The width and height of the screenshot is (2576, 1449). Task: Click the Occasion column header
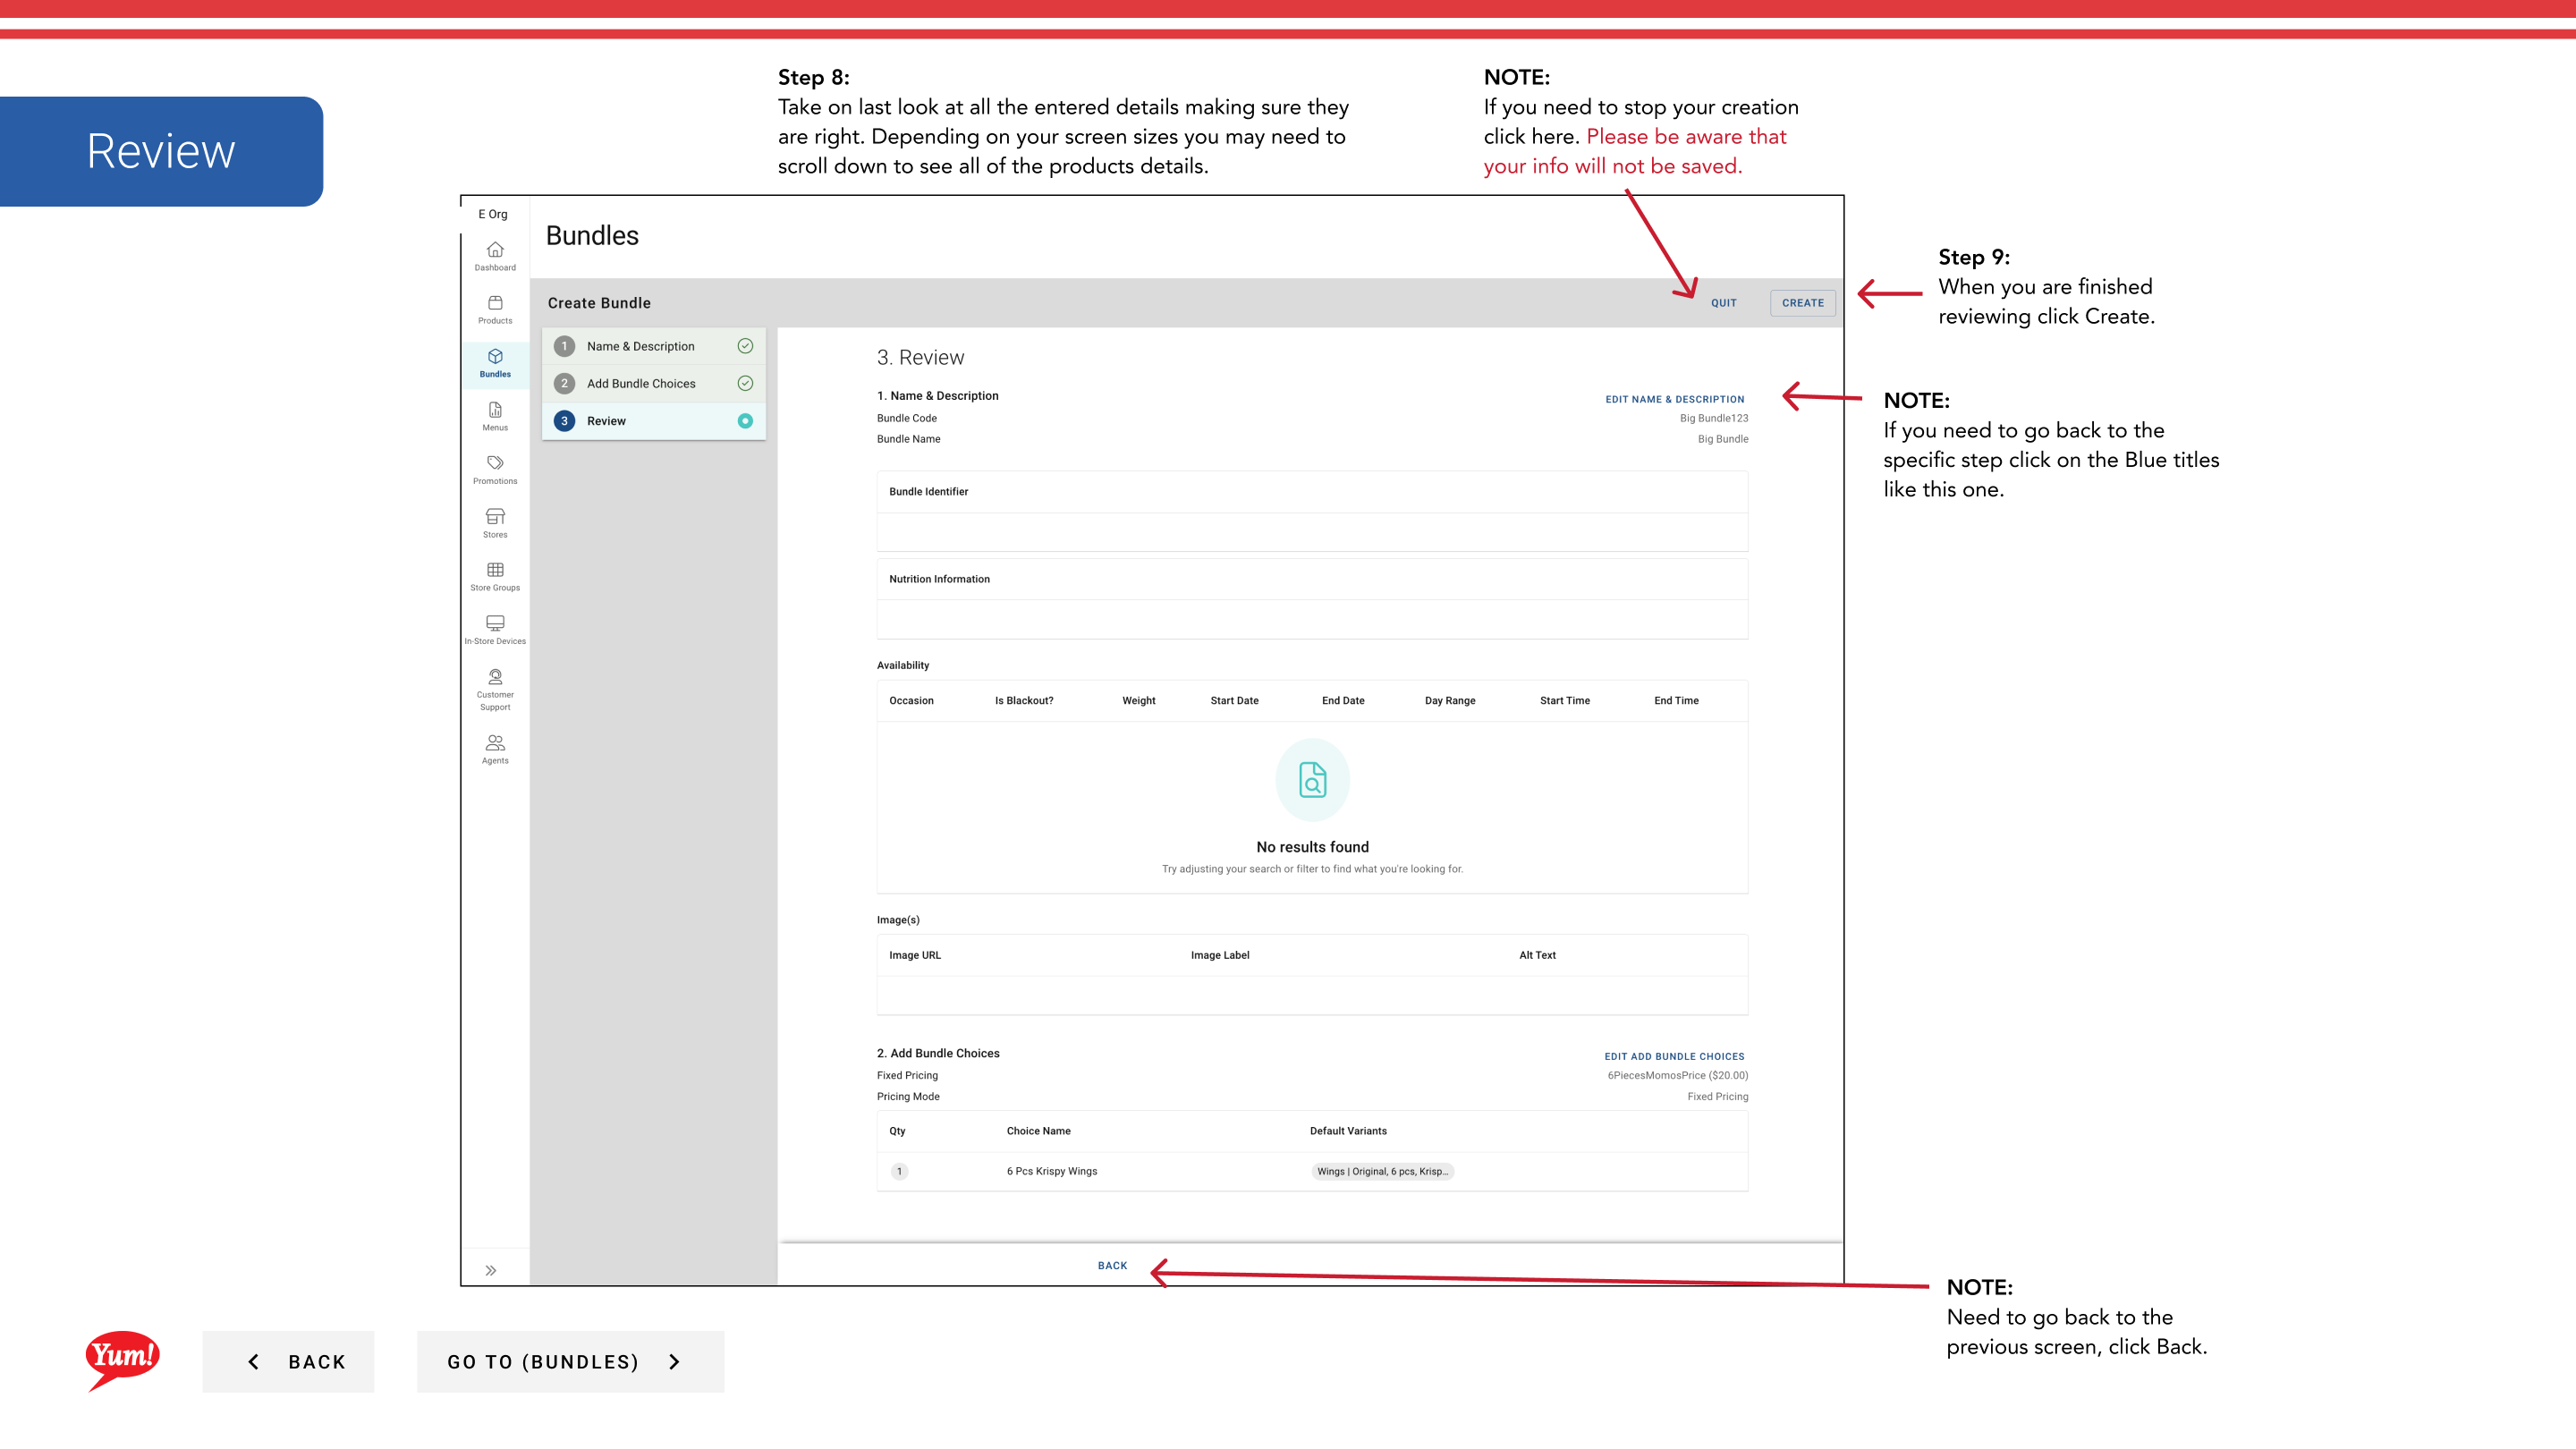[911, 701]
